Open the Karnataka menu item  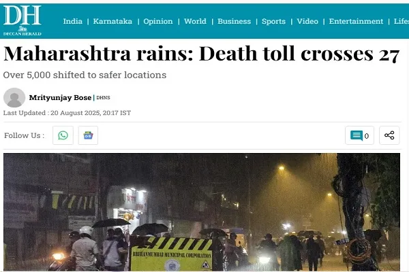coord(112,21)
